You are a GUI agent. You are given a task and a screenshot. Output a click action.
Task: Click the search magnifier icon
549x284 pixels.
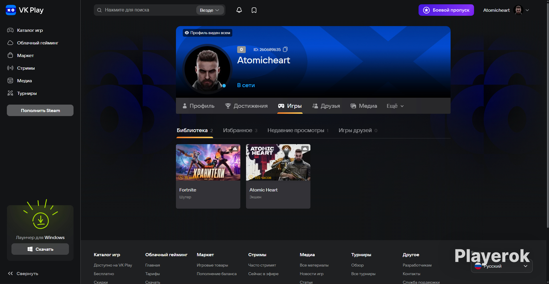tap(99, 10)
